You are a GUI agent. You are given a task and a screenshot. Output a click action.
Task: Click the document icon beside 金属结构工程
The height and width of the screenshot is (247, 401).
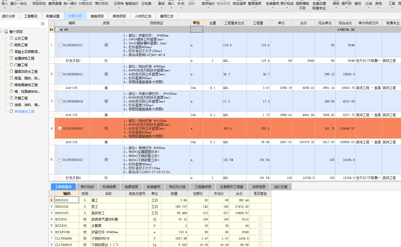pos(11,58)
